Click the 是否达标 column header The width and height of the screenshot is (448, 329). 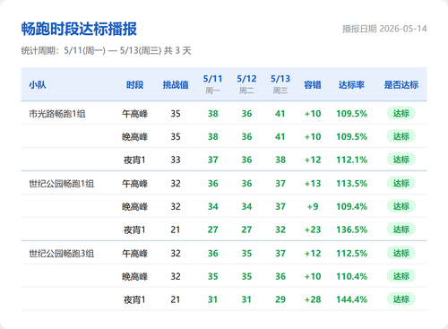[401, 85]
